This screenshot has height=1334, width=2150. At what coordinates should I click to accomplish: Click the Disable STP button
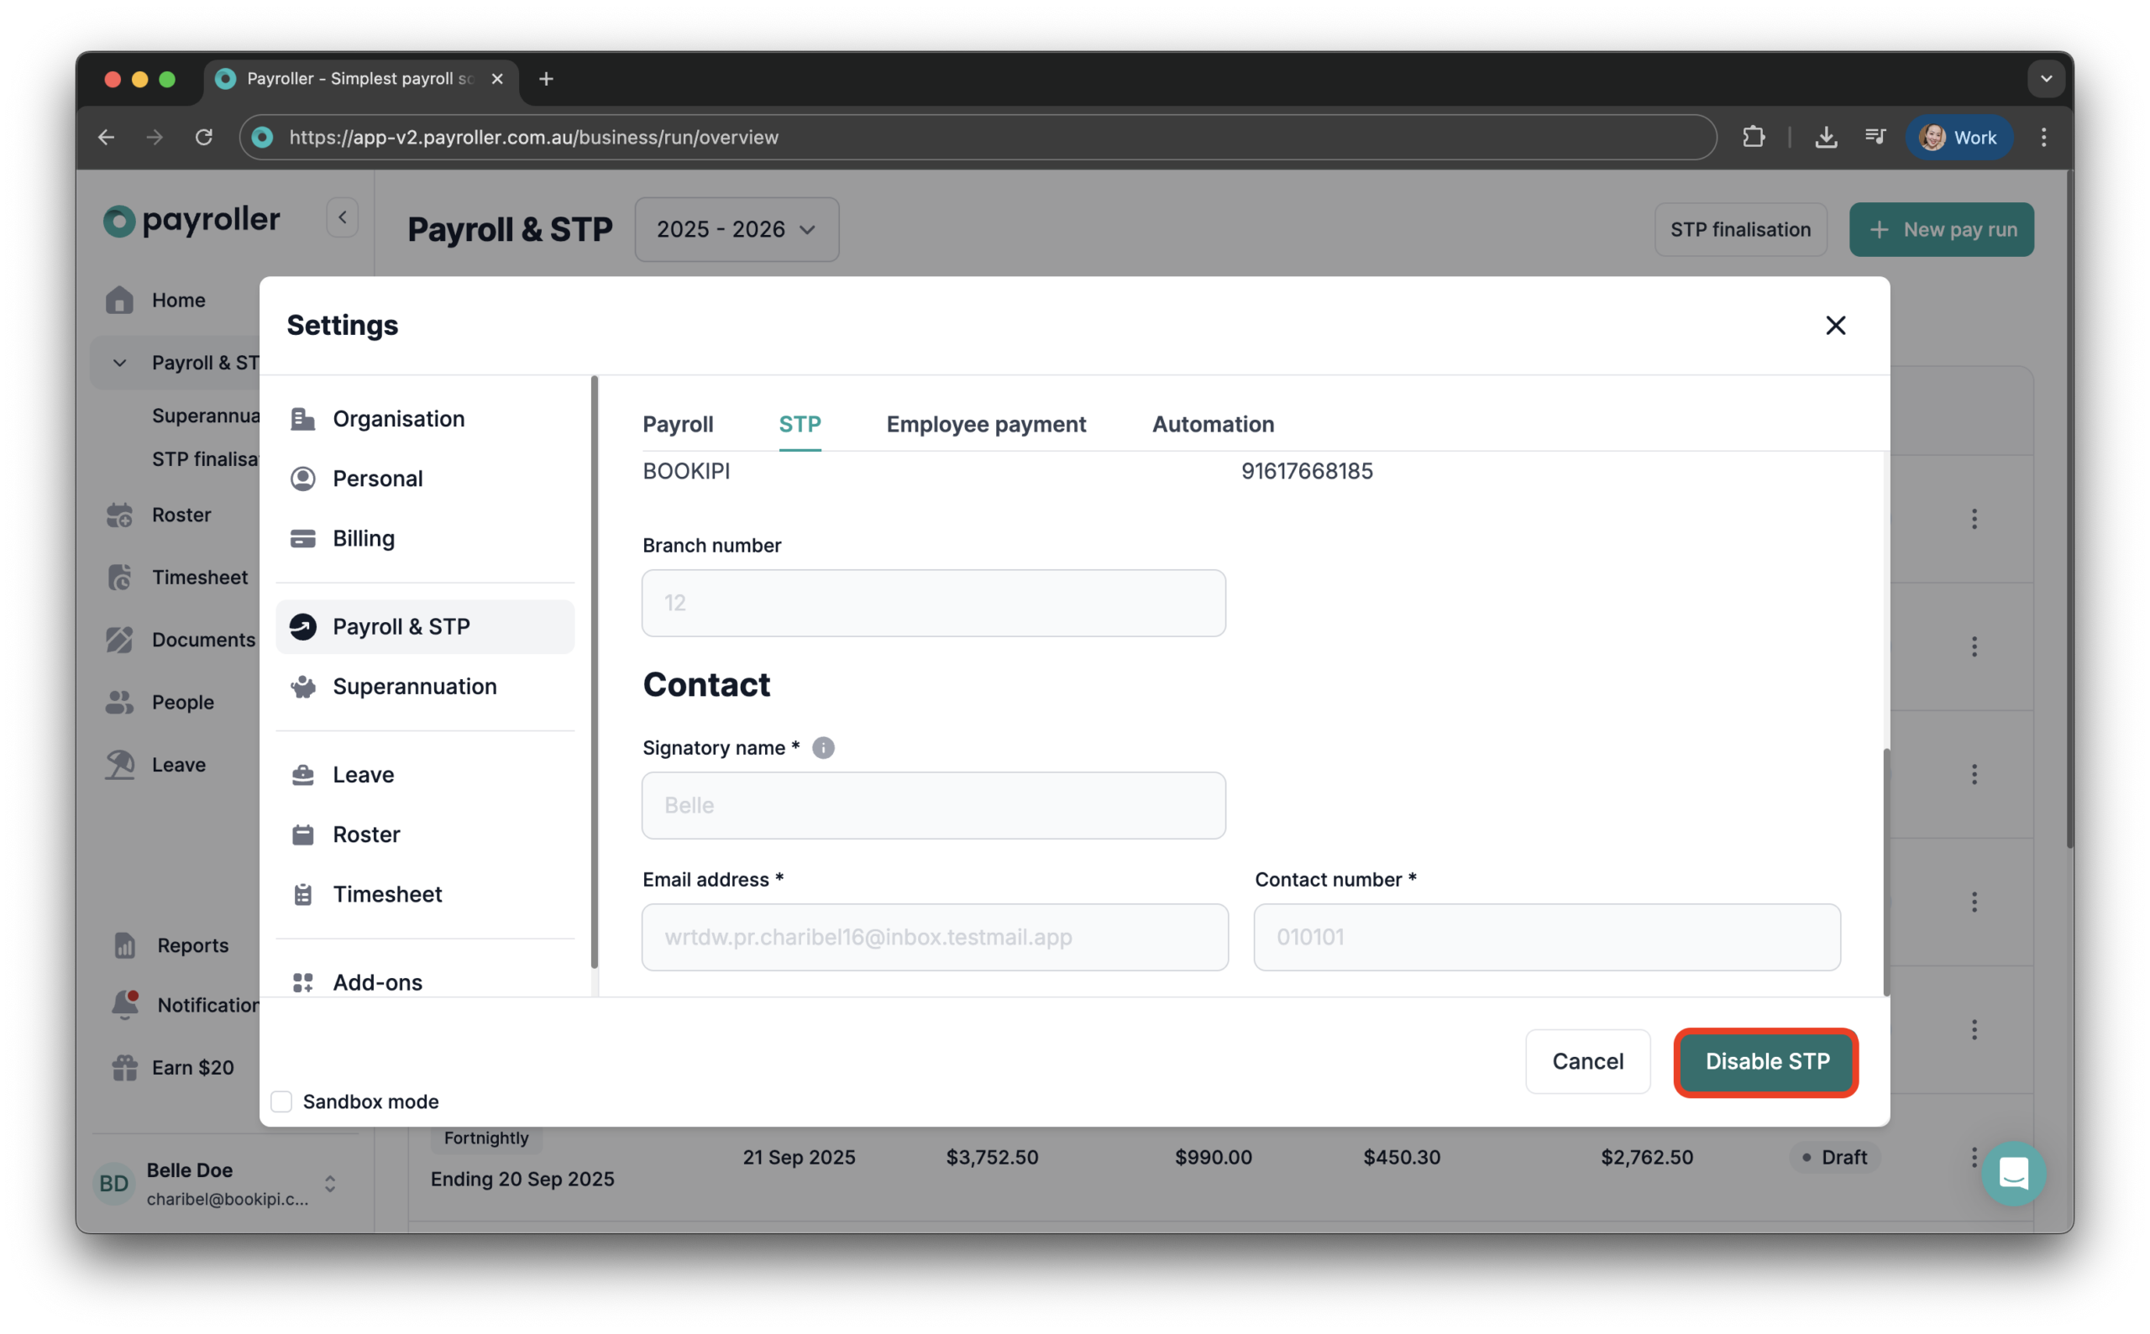1768,1062
